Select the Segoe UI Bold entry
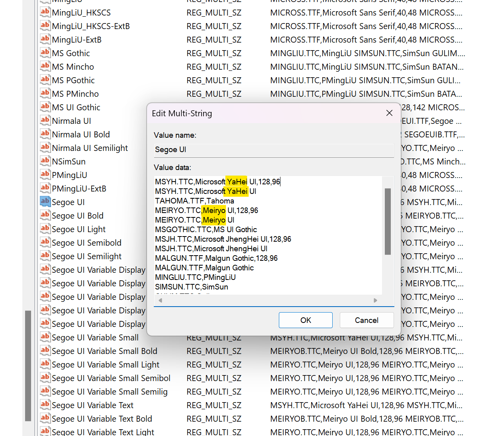The height and width of the screenshot is (436, 490). point(78,216)
